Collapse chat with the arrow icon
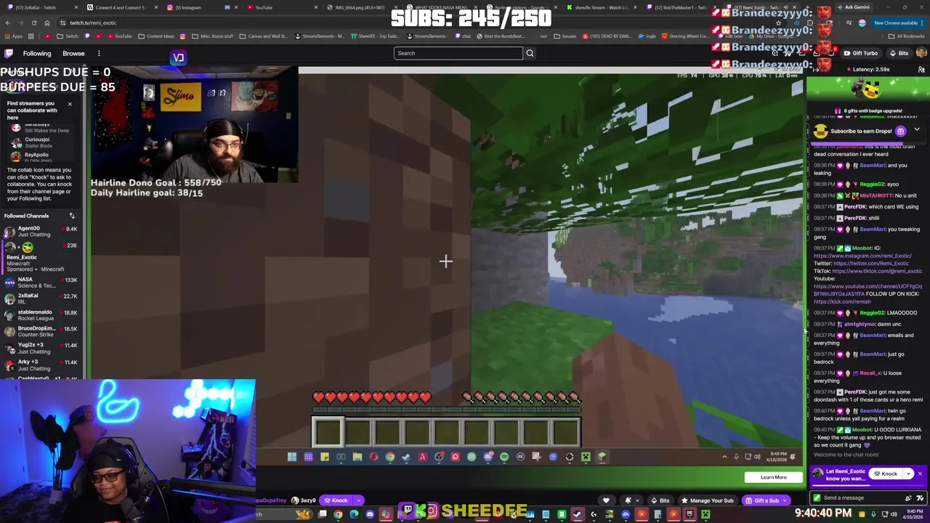 pos(815,70)
